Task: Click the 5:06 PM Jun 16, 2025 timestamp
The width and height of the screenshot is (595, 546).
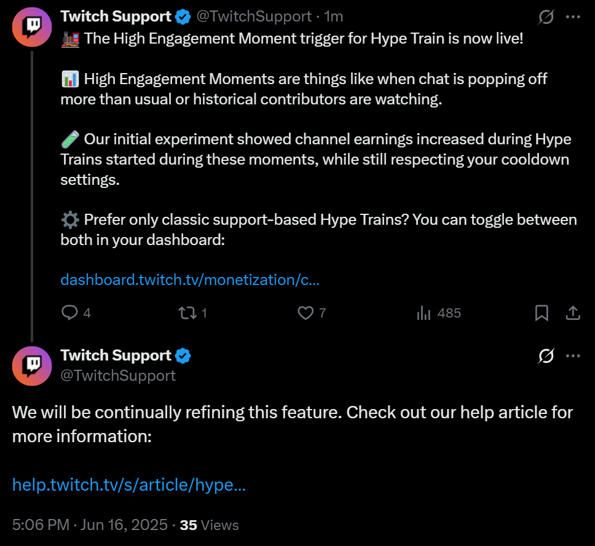Action: click(x=90, y=525)
